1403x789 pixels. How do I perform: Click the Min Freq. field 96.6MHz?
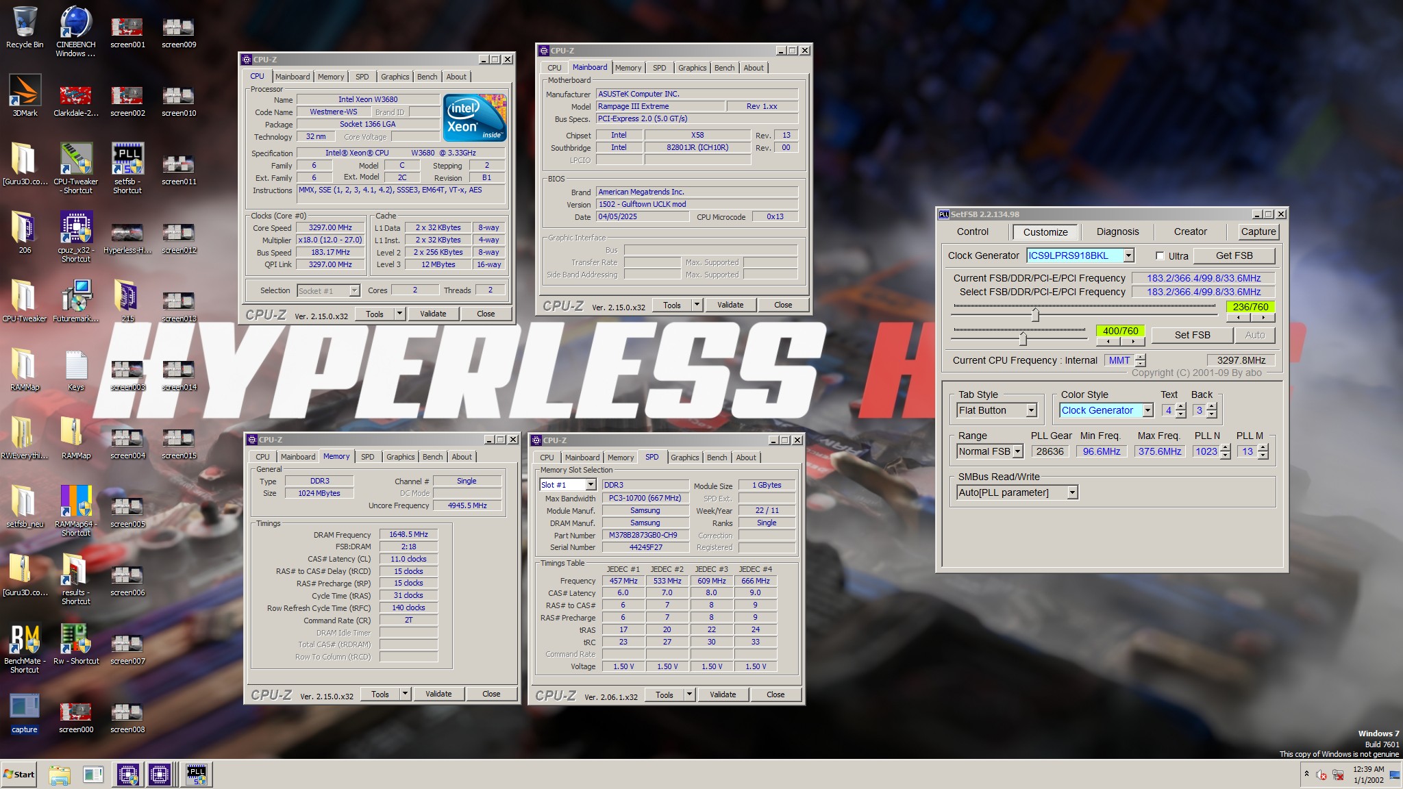(1101, 451)
